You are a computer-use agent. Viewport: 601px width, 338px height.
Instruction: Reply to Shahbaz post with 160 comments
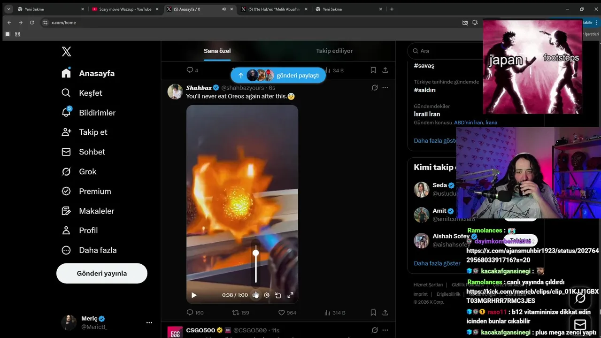[195, 313]
